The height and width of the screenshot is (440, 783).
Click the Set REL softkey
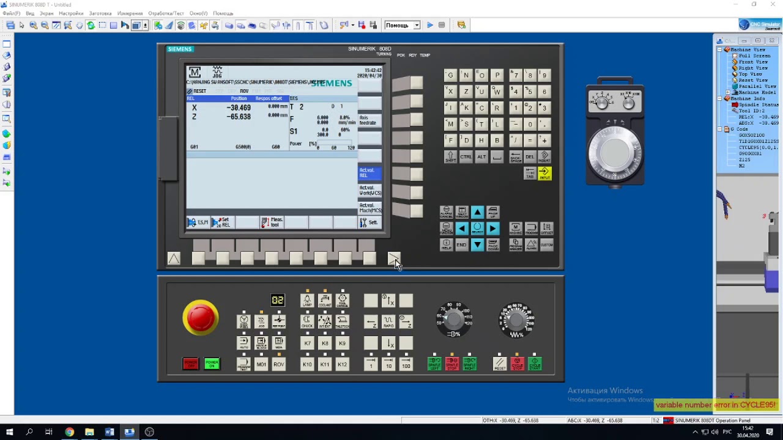click(223, 222)
